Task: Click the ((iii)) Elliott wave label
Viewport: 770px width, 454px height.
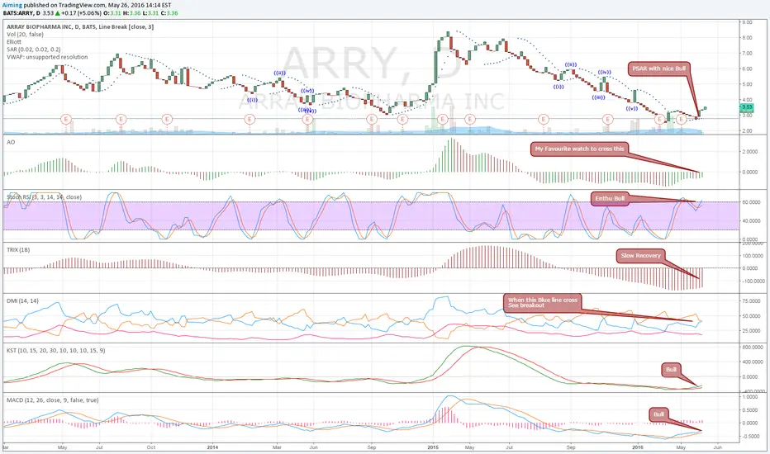Action: [598, 97]
